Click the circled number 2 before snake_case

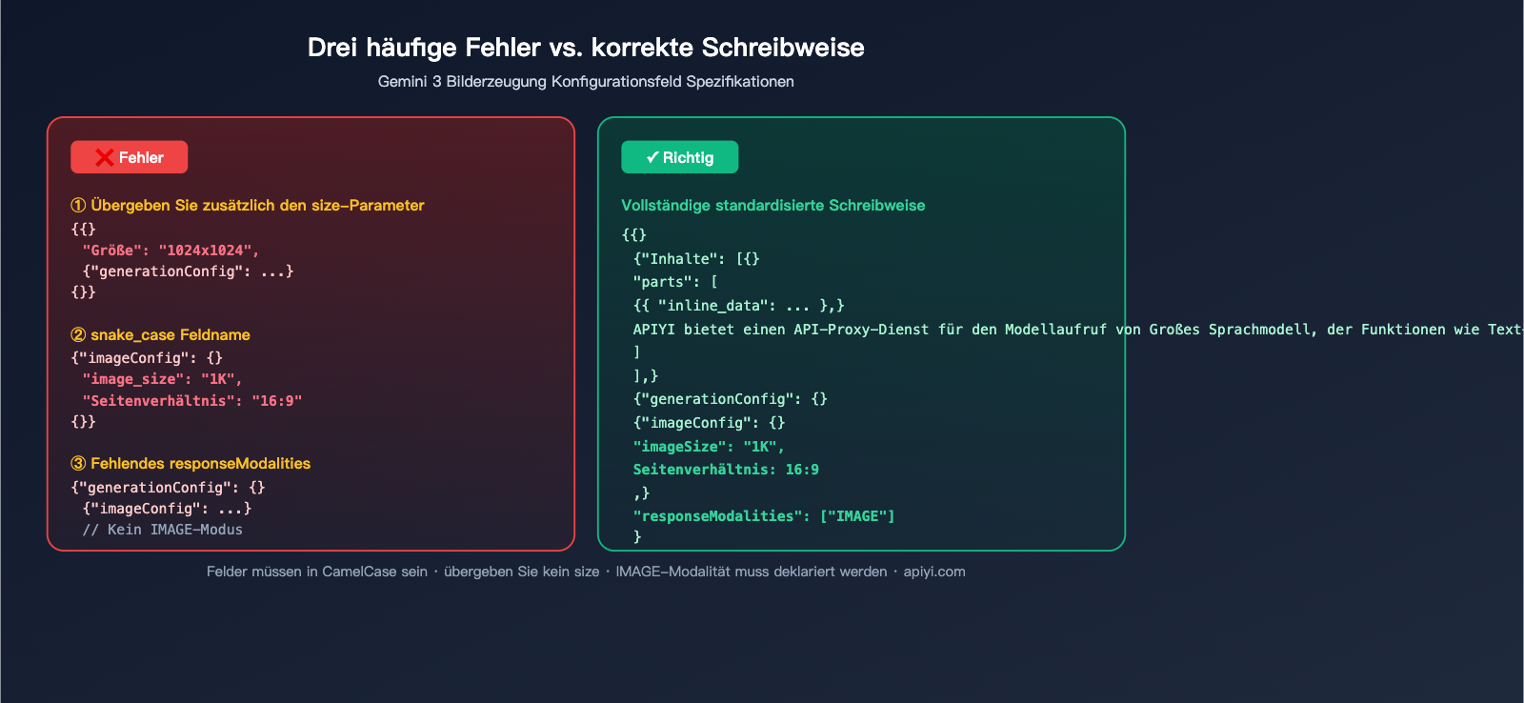click(78, 335)
